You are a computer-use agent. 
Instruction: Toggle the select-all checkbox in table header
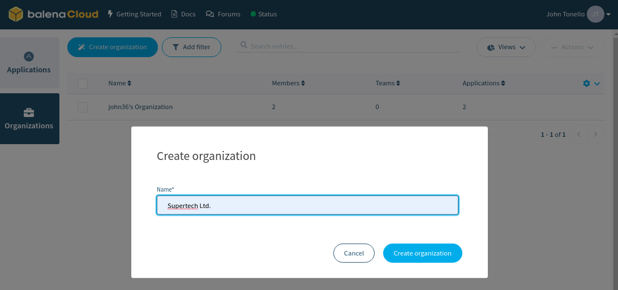83,84
